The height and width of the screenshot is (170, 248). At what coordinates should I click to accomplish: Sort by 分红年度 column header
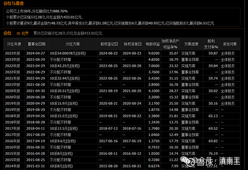14,44
